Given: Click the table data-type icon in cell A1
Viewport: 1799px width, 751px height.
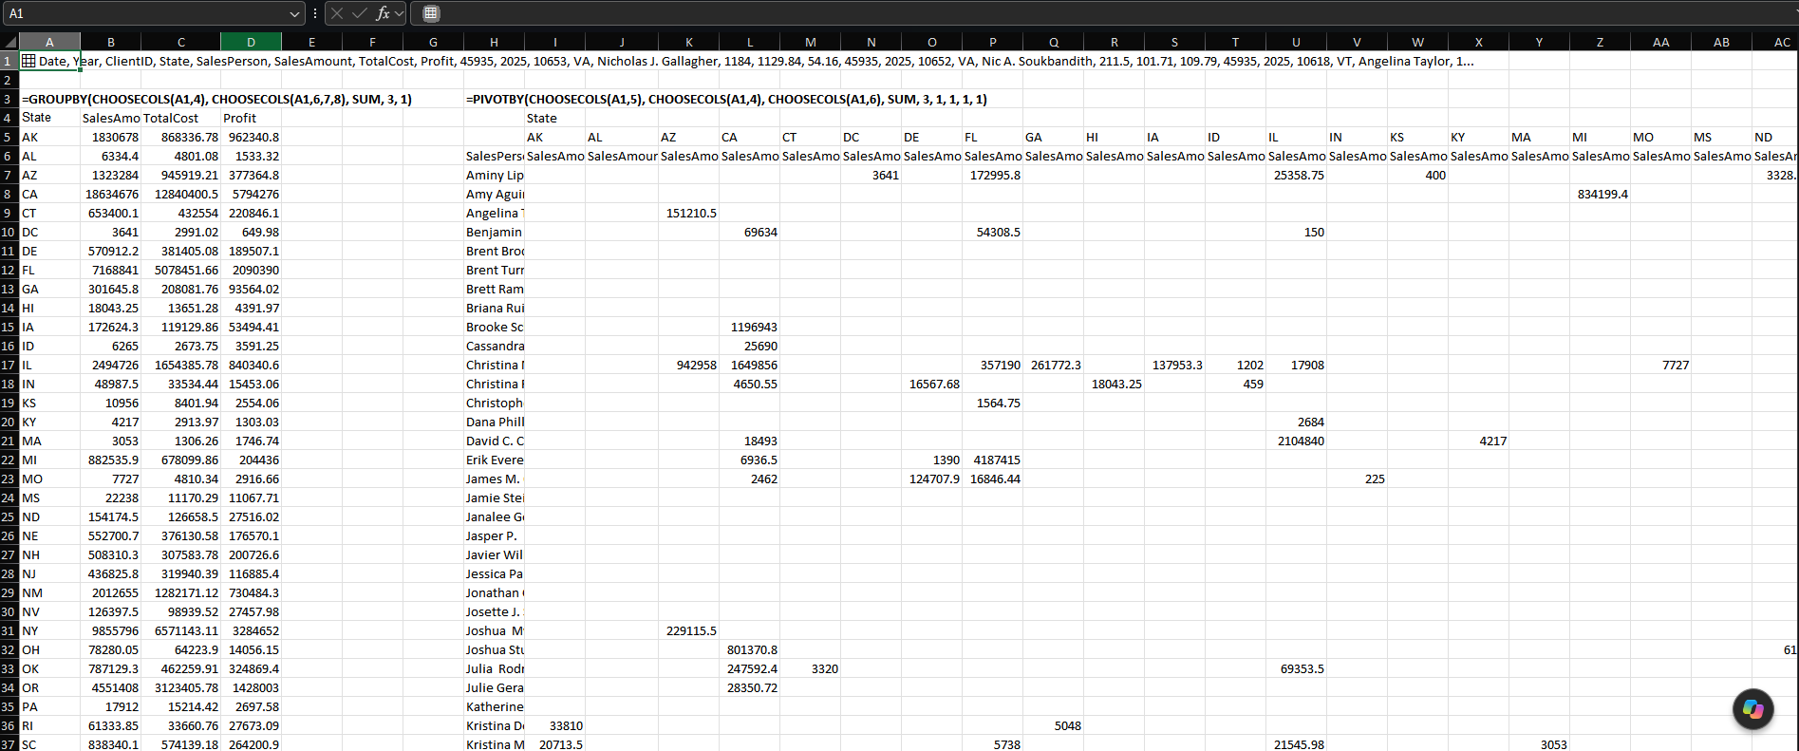Looking at the screenshot, I should tap(28, 61).
